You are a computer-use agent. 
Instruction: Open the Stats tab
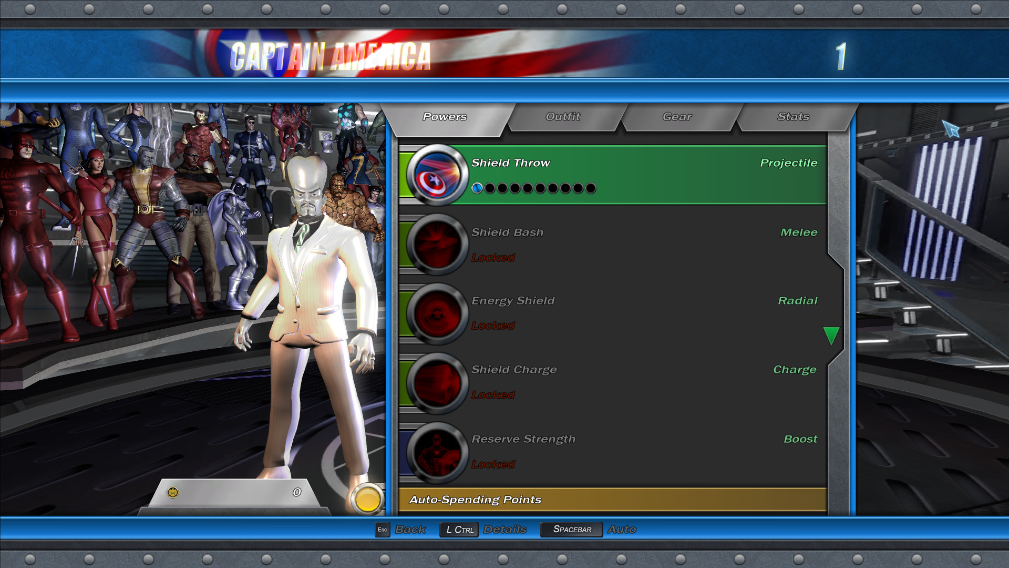pyautogui.click(x=793, y=117)
